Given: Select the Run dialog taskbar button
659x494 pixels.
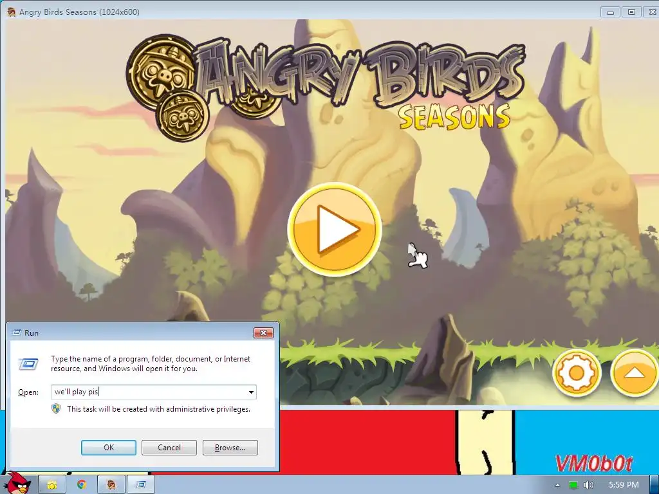Looking at the screenshot, I should coord(141,485).
